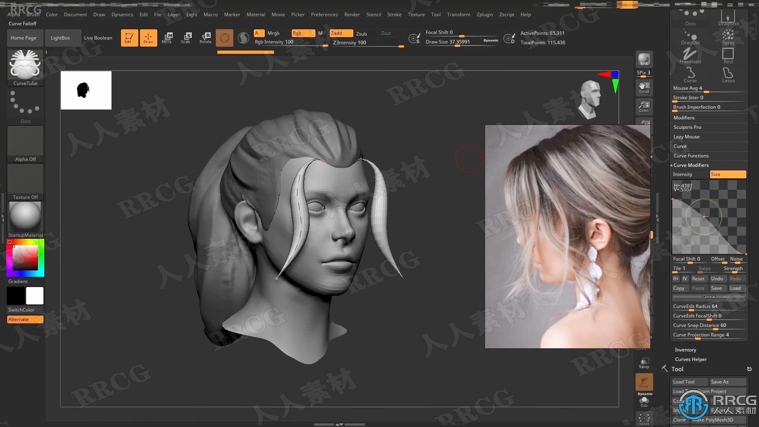Click the Scale tool icon
759x427 pixels.
coord(186,37)
